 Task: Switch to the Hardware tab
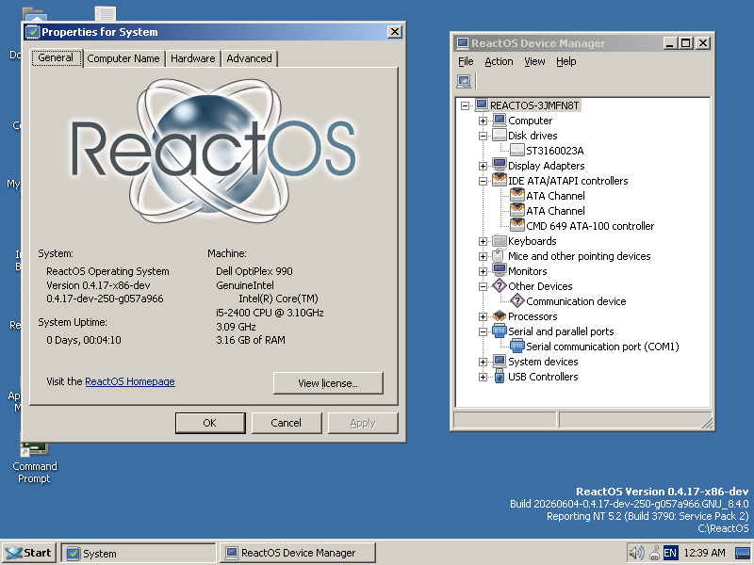[x=193, y=58]
